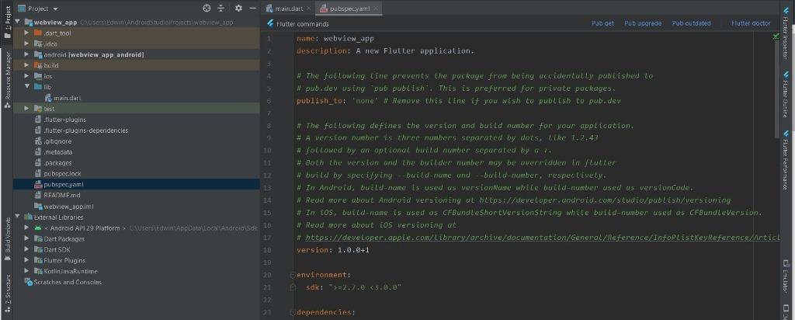Select the .flutter-plugins file

pos(64,120)
